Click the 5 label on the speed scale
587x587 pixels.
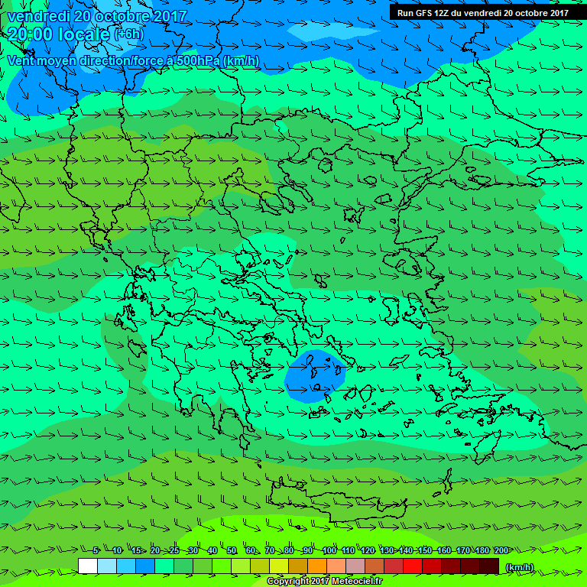tap(96, 550)
